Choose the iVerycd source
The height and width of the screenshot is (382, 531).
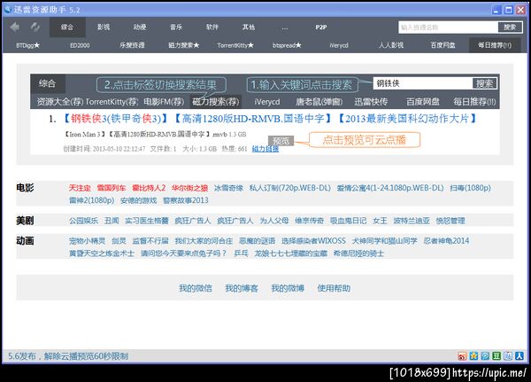pyautogui.click(x=339, y=45)
